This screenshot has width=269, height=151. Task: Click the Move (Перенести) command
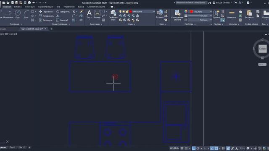tap(46, 12)
